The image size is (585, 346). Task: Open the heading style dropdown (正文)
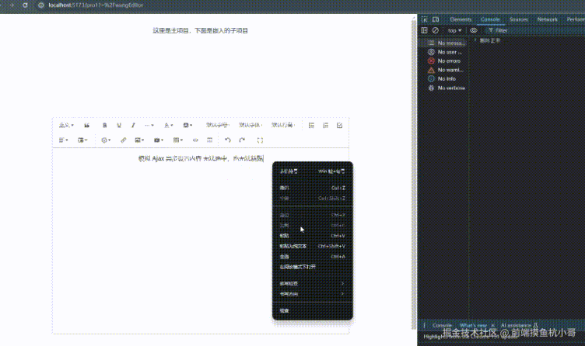(x=66, y=126)
